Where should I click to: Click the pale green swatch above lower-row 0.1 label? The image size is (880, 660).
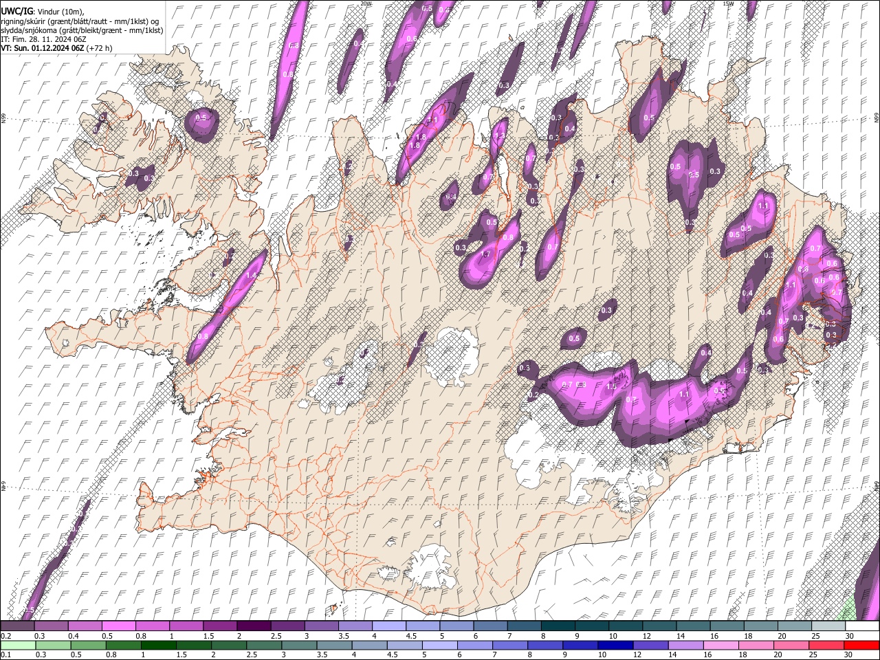[18, 645]
